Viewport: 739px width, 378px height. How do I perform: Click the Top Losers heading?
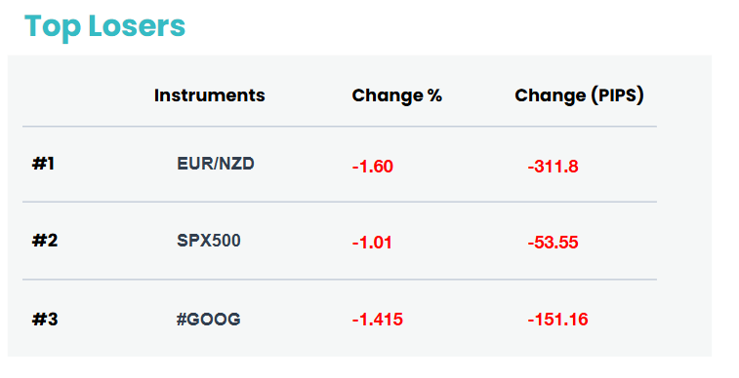click(x=104, y=27)
